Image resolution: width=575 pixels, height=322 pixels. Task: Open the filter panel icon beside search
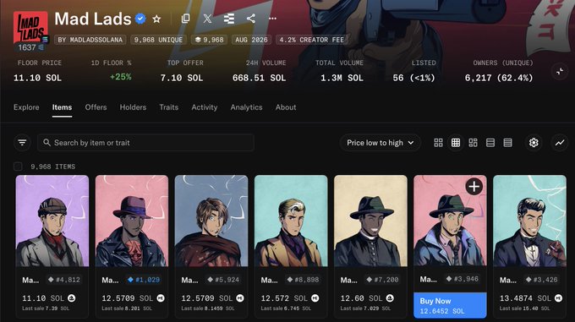(22, 143)
